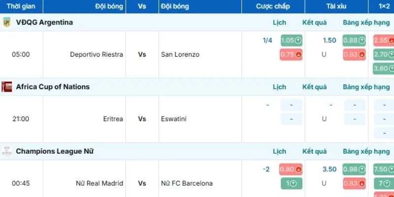This screenshot has height=197, width=394.
Task: View Kết quả for Champions League Nữ
Action: coord(314,152)
